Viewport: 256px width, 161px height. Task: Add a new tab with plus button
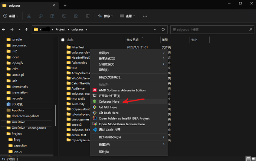(65, 6)
